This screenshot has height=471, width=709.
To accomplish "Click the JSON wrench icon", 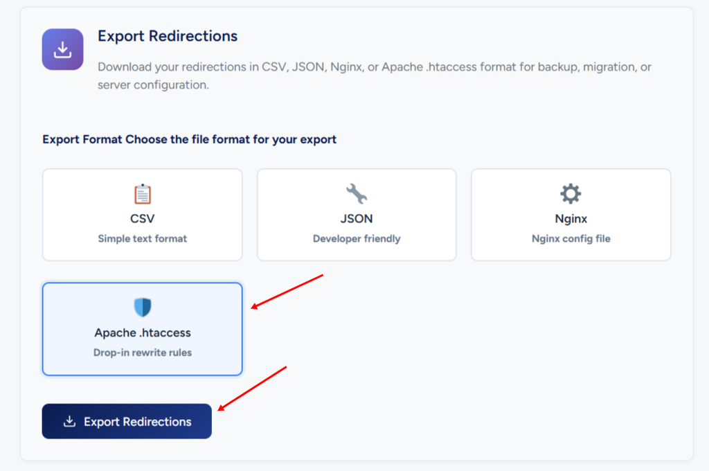I will tap(357, 194).
